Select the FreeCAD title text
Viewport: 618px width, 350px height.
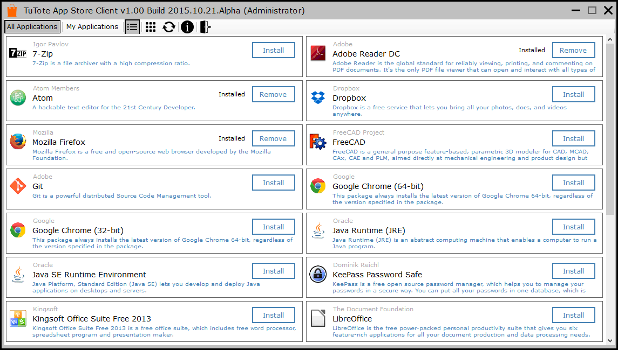point(349,142)
